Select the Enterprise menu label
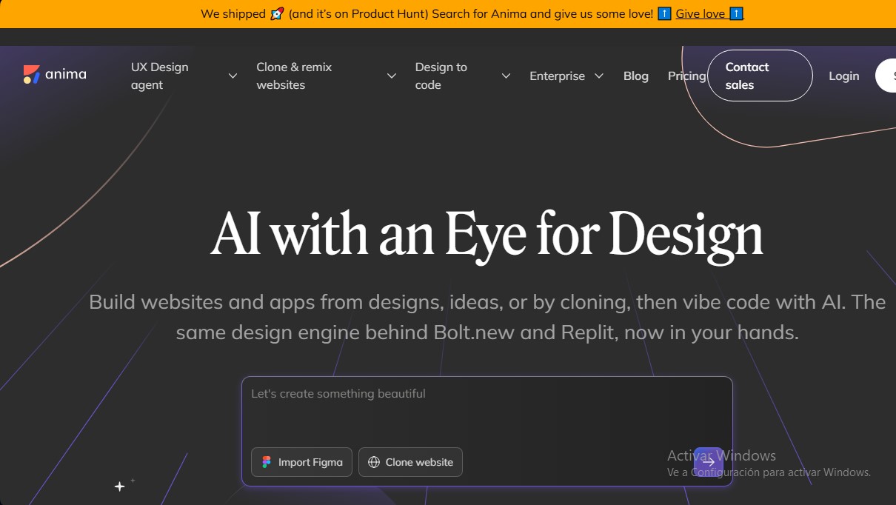 (x=557, y=76)
